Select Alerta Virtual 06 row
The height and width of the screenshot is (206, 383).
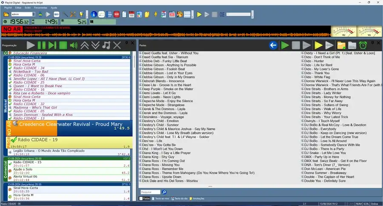pyautogui.click(x=69, y=178)
